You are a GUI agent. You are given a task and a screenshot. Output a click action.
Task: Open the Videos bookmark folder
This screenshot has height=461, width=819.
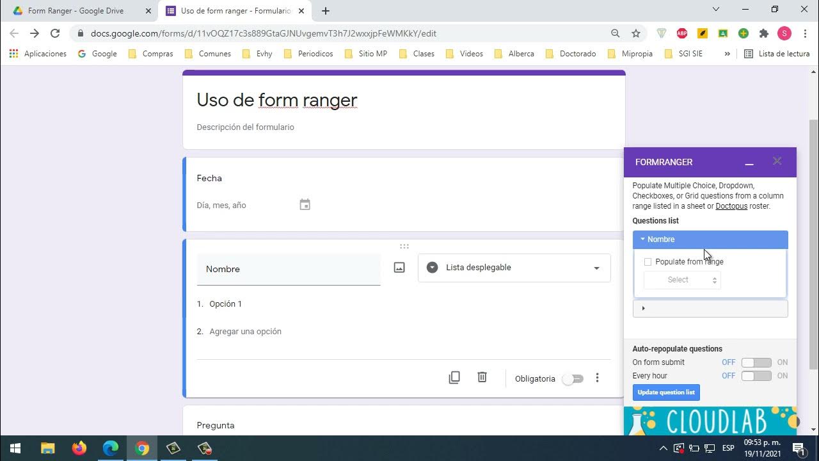point(465,54)
